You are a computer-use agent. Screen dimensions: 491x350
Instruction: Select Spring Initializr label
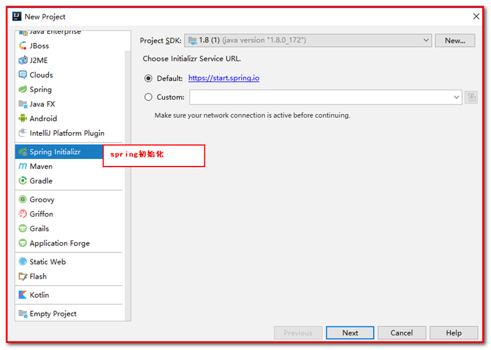pos(55,152)
